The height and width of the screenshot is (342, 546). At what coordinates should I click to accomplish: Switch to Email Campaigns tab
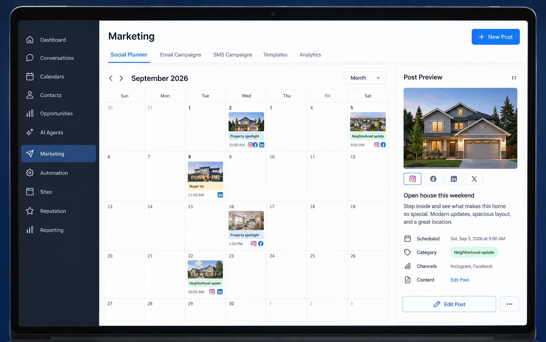180,55
